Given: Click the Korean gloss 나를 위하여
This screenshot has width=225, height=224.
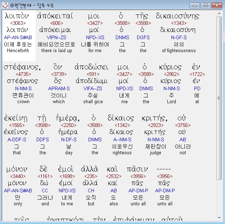Looking at the screenshot, I should 95,44.
